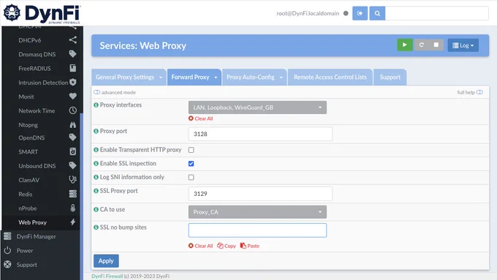Toggle advanced mode switch
This screenshot has height=280, width=497.
tap(96, 92)
